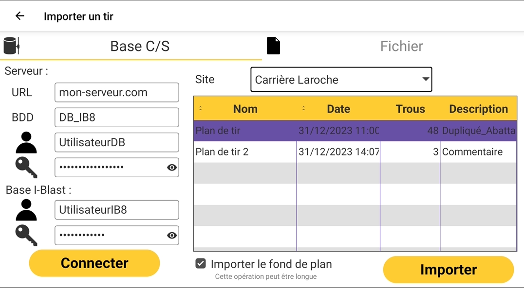Click the key icon for the I-Blast password

click(26, 235)
